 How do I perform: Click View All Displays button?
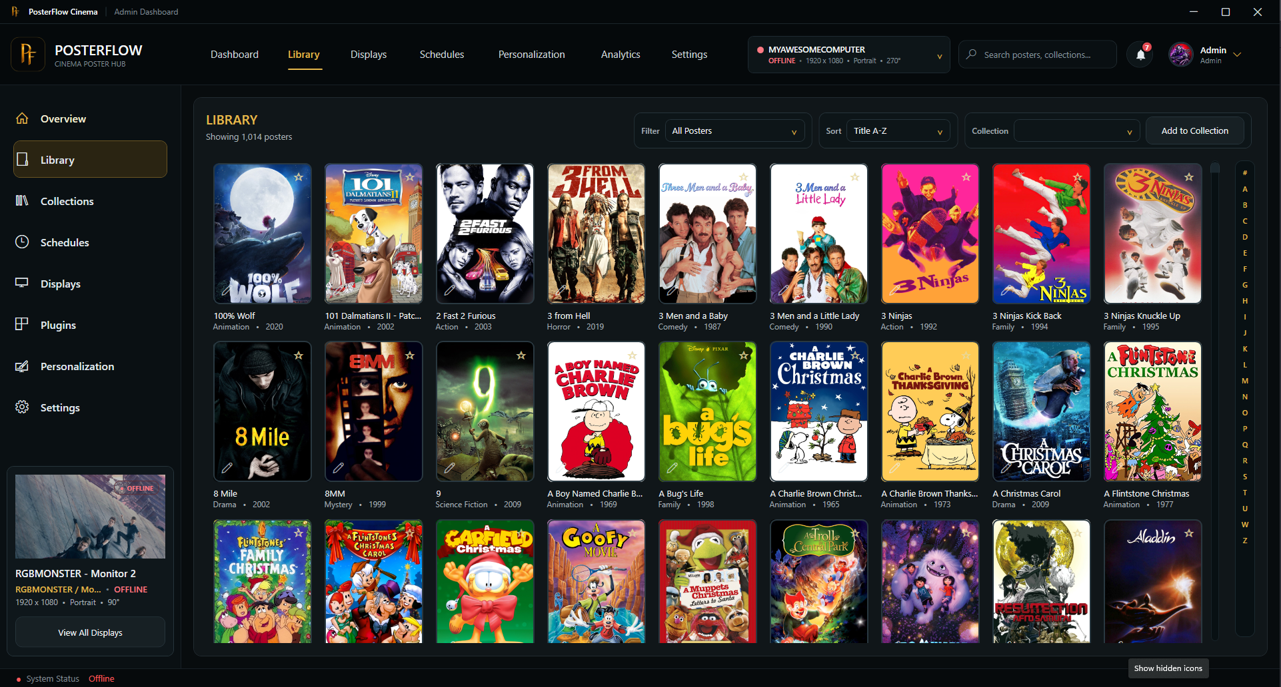point(90,632)
